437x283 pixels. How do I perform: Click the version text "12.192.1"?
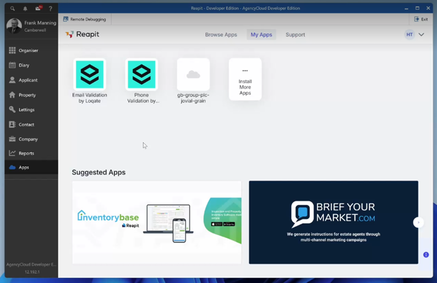(32, 272)
